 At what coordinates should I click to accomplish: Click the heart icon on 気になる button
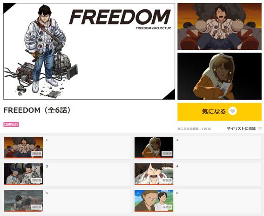click(232, 111)
